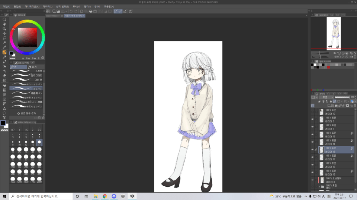Click the help question mark icon
Image resolution: width=357 pixels, height=200 pixels.
pos(131,11)
